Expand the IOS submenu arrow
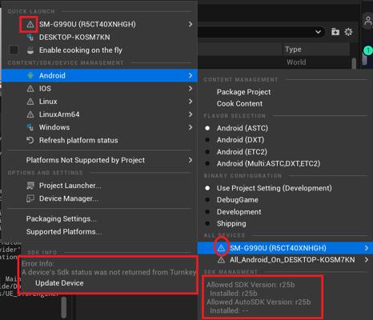373x320 pixels. coord(191,89)
